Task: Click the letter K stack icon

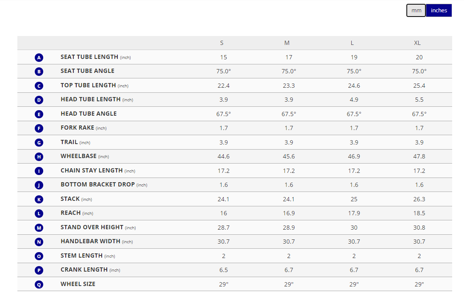Action: tap(39, 199)
